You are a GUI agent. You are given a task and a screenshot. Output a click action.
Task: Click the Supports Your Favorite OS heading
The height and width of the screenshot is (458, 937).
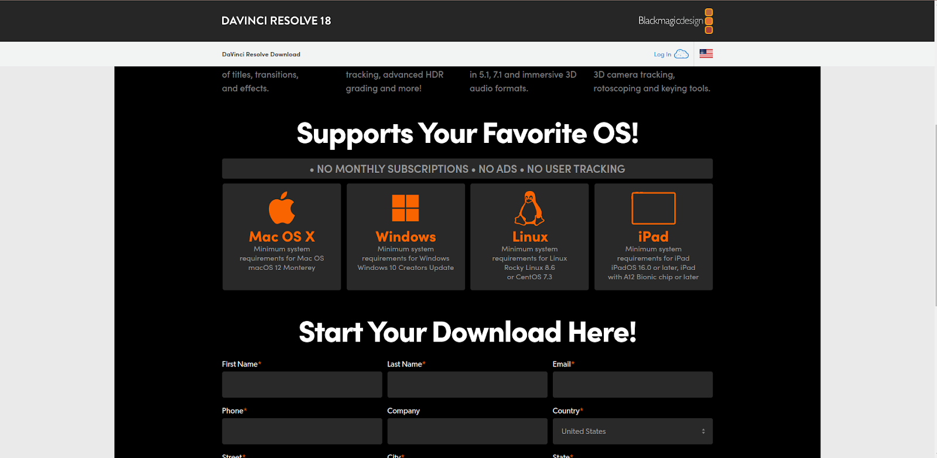(x=467, y=134)
